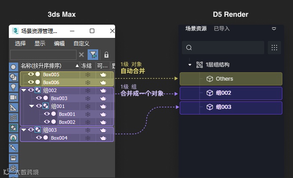Toggle visibility eye of Box004
Viewport: 293px width, 178px height.
39,137
